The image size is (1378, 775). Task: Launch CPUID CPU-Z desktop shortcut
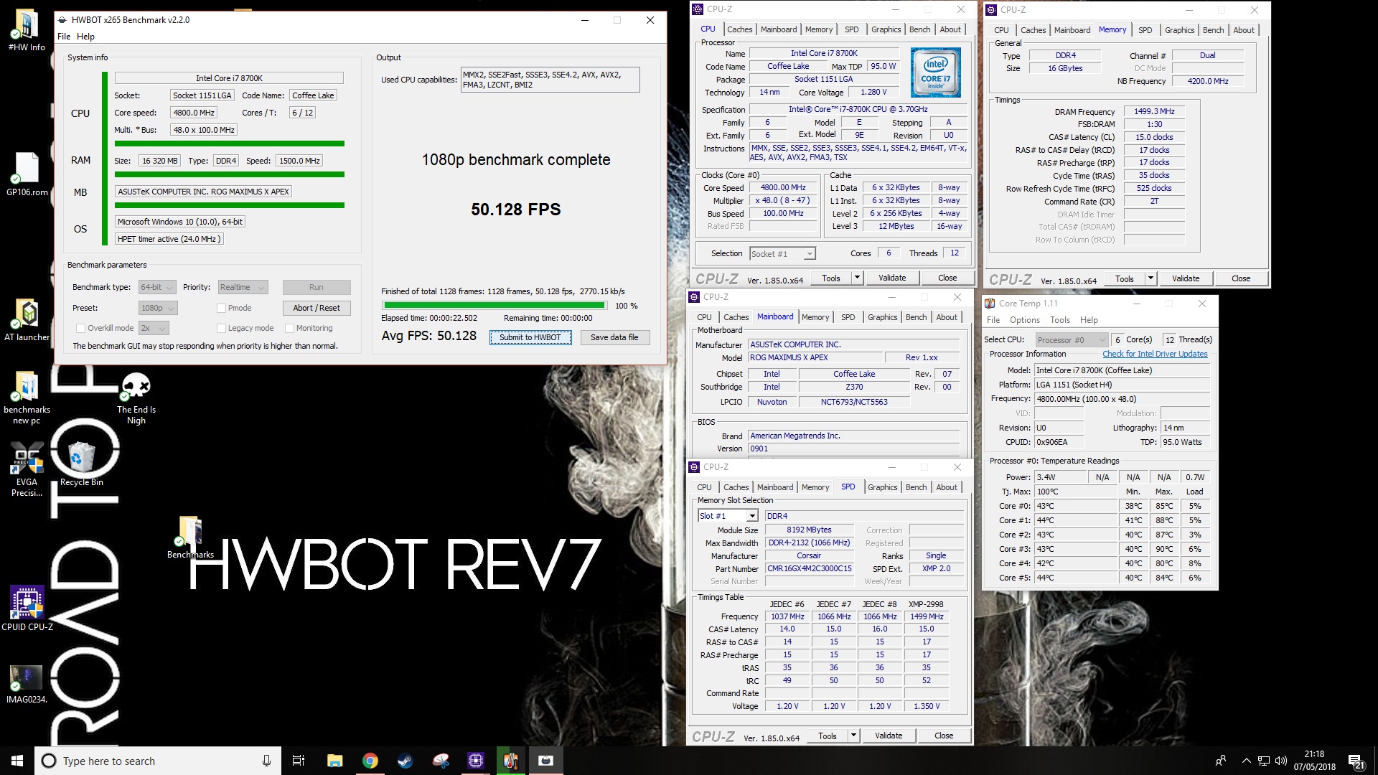(27, 609)
